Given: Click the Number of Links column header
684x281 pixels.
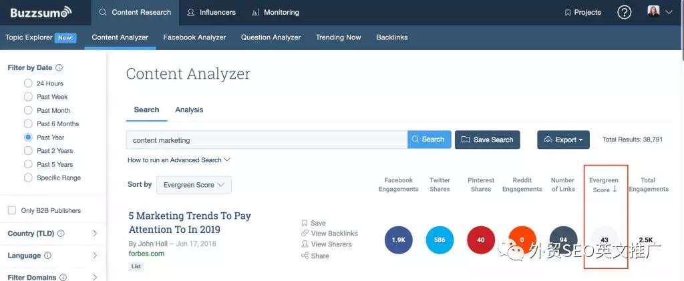Looking at the screenshot, I should (x=562, y=185).
